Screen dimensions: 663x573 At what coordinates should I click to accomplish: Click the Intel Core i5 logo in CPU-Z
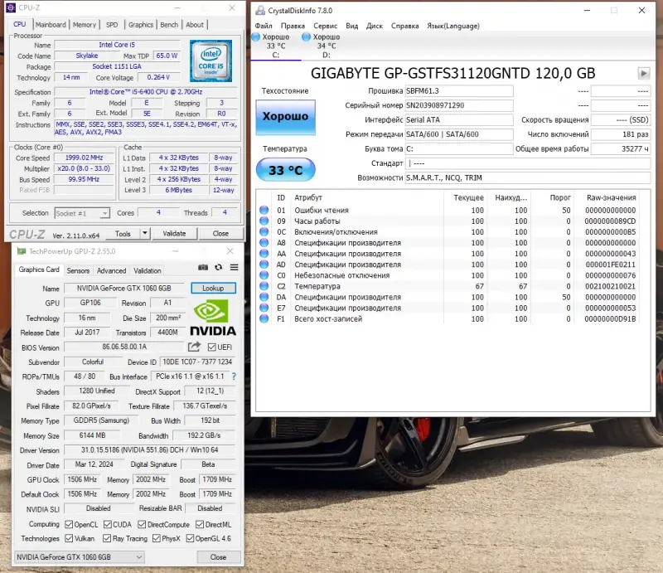(x=211, y=61)
